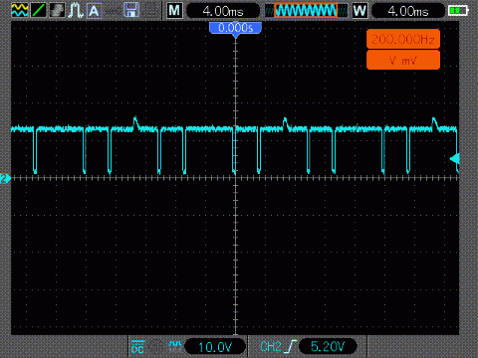Click the 200.000Hz frequency measurement box

click(403, 39)
